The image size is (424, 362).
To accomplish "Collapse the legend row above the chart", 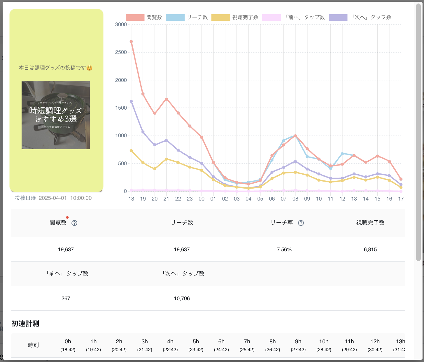I will coord(260,17).
